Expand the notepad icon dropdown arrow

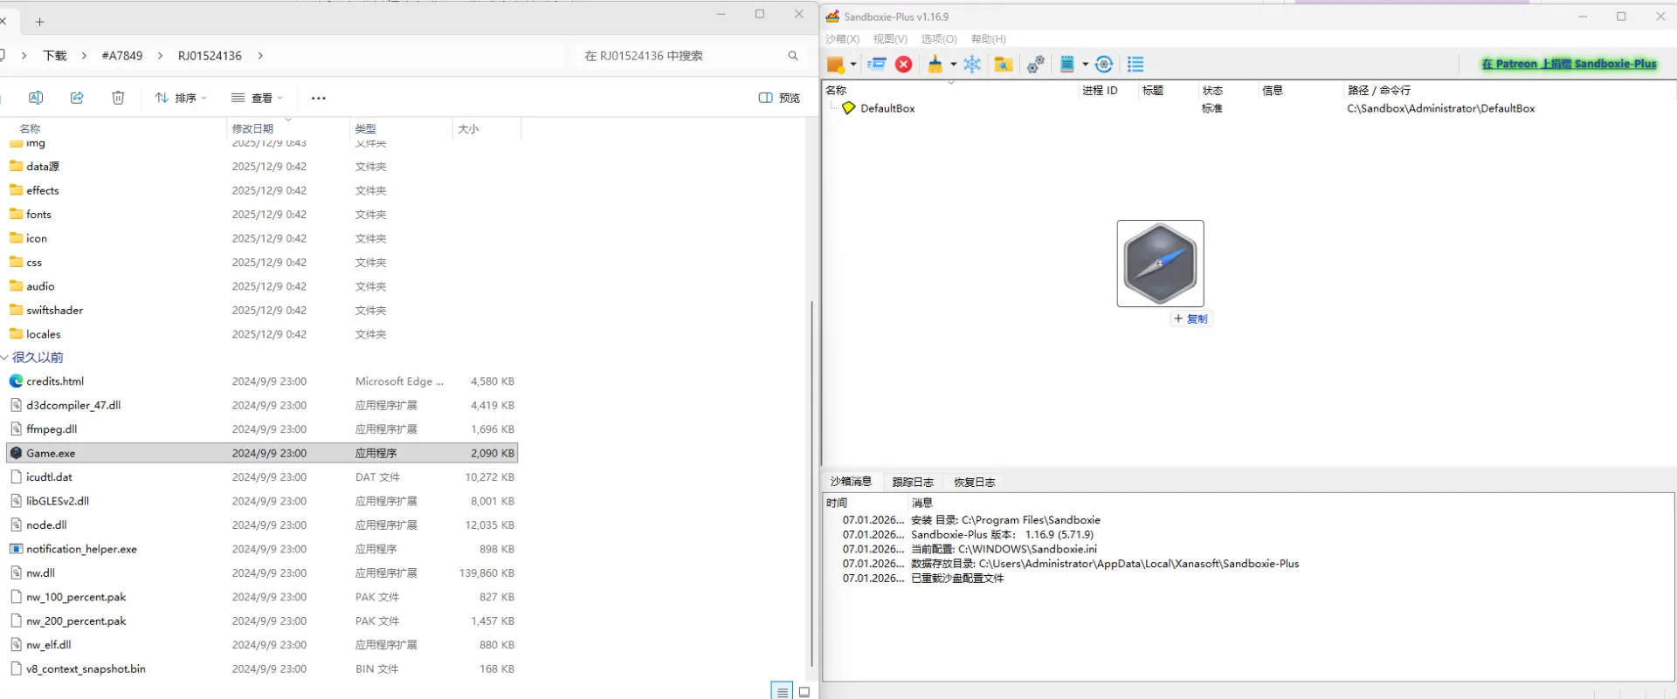tap(1085, 64)
